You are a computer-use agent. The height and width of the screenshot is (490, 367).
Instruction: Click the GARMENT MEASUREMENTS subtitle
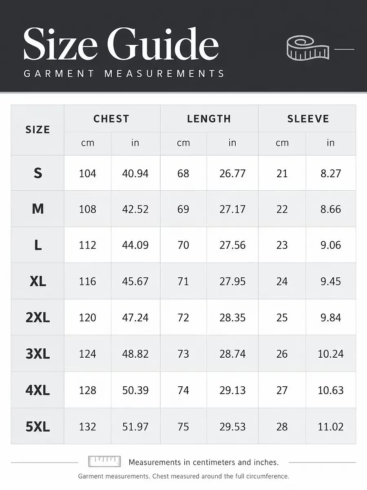(x=124, y=74)
